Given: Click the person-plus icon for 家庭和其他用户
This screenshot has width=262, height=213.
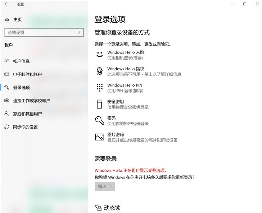Looking at the screenshot, I should 7,114.
